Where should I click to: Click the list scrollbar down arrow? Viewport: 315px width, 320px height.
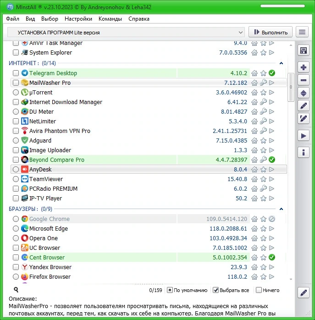(x=291, y=279)
